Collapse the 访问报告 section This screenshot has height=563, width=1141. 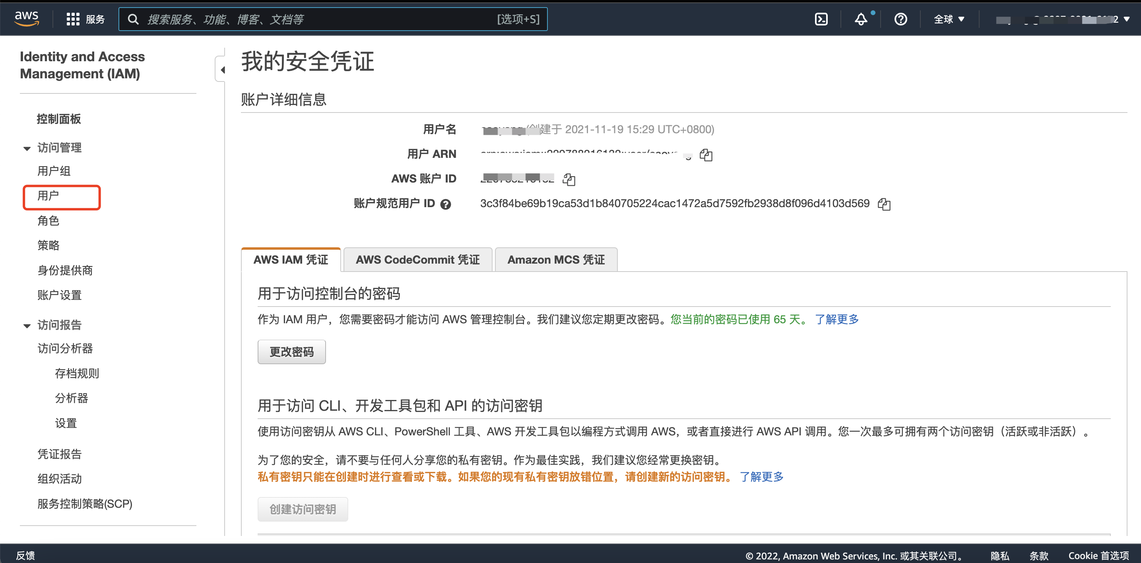point(27,326)
